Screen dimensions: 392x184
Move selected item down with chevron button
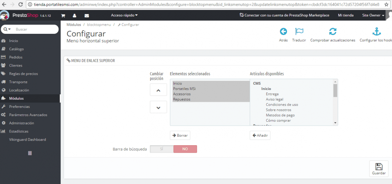(x=158, y=107)
